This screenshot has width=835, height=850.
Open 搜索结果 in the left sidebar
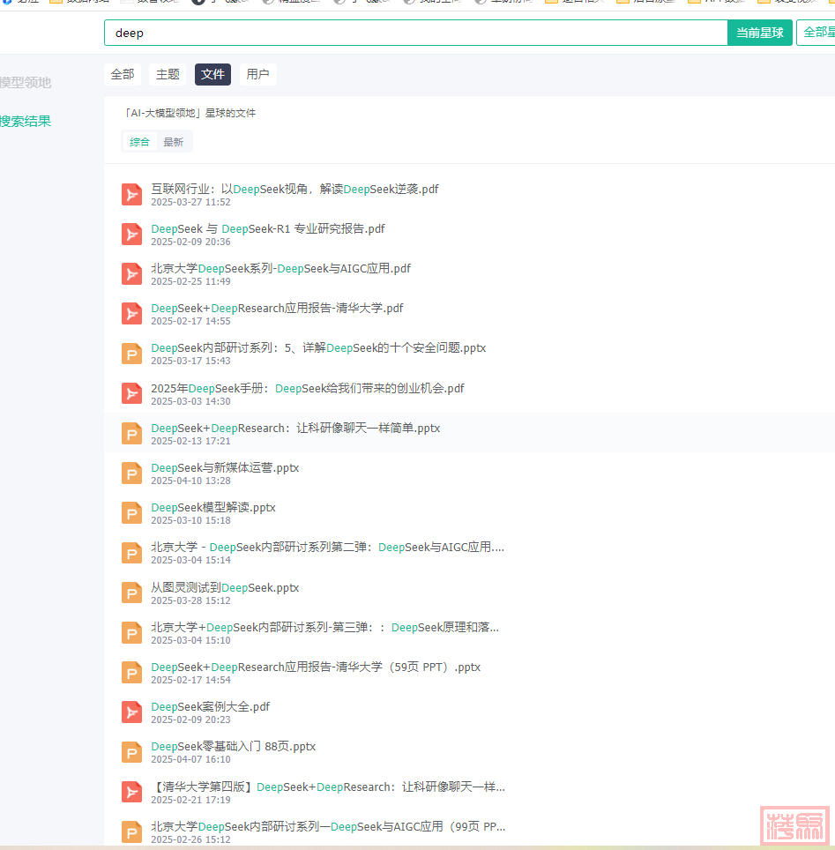tap(26, 122)
